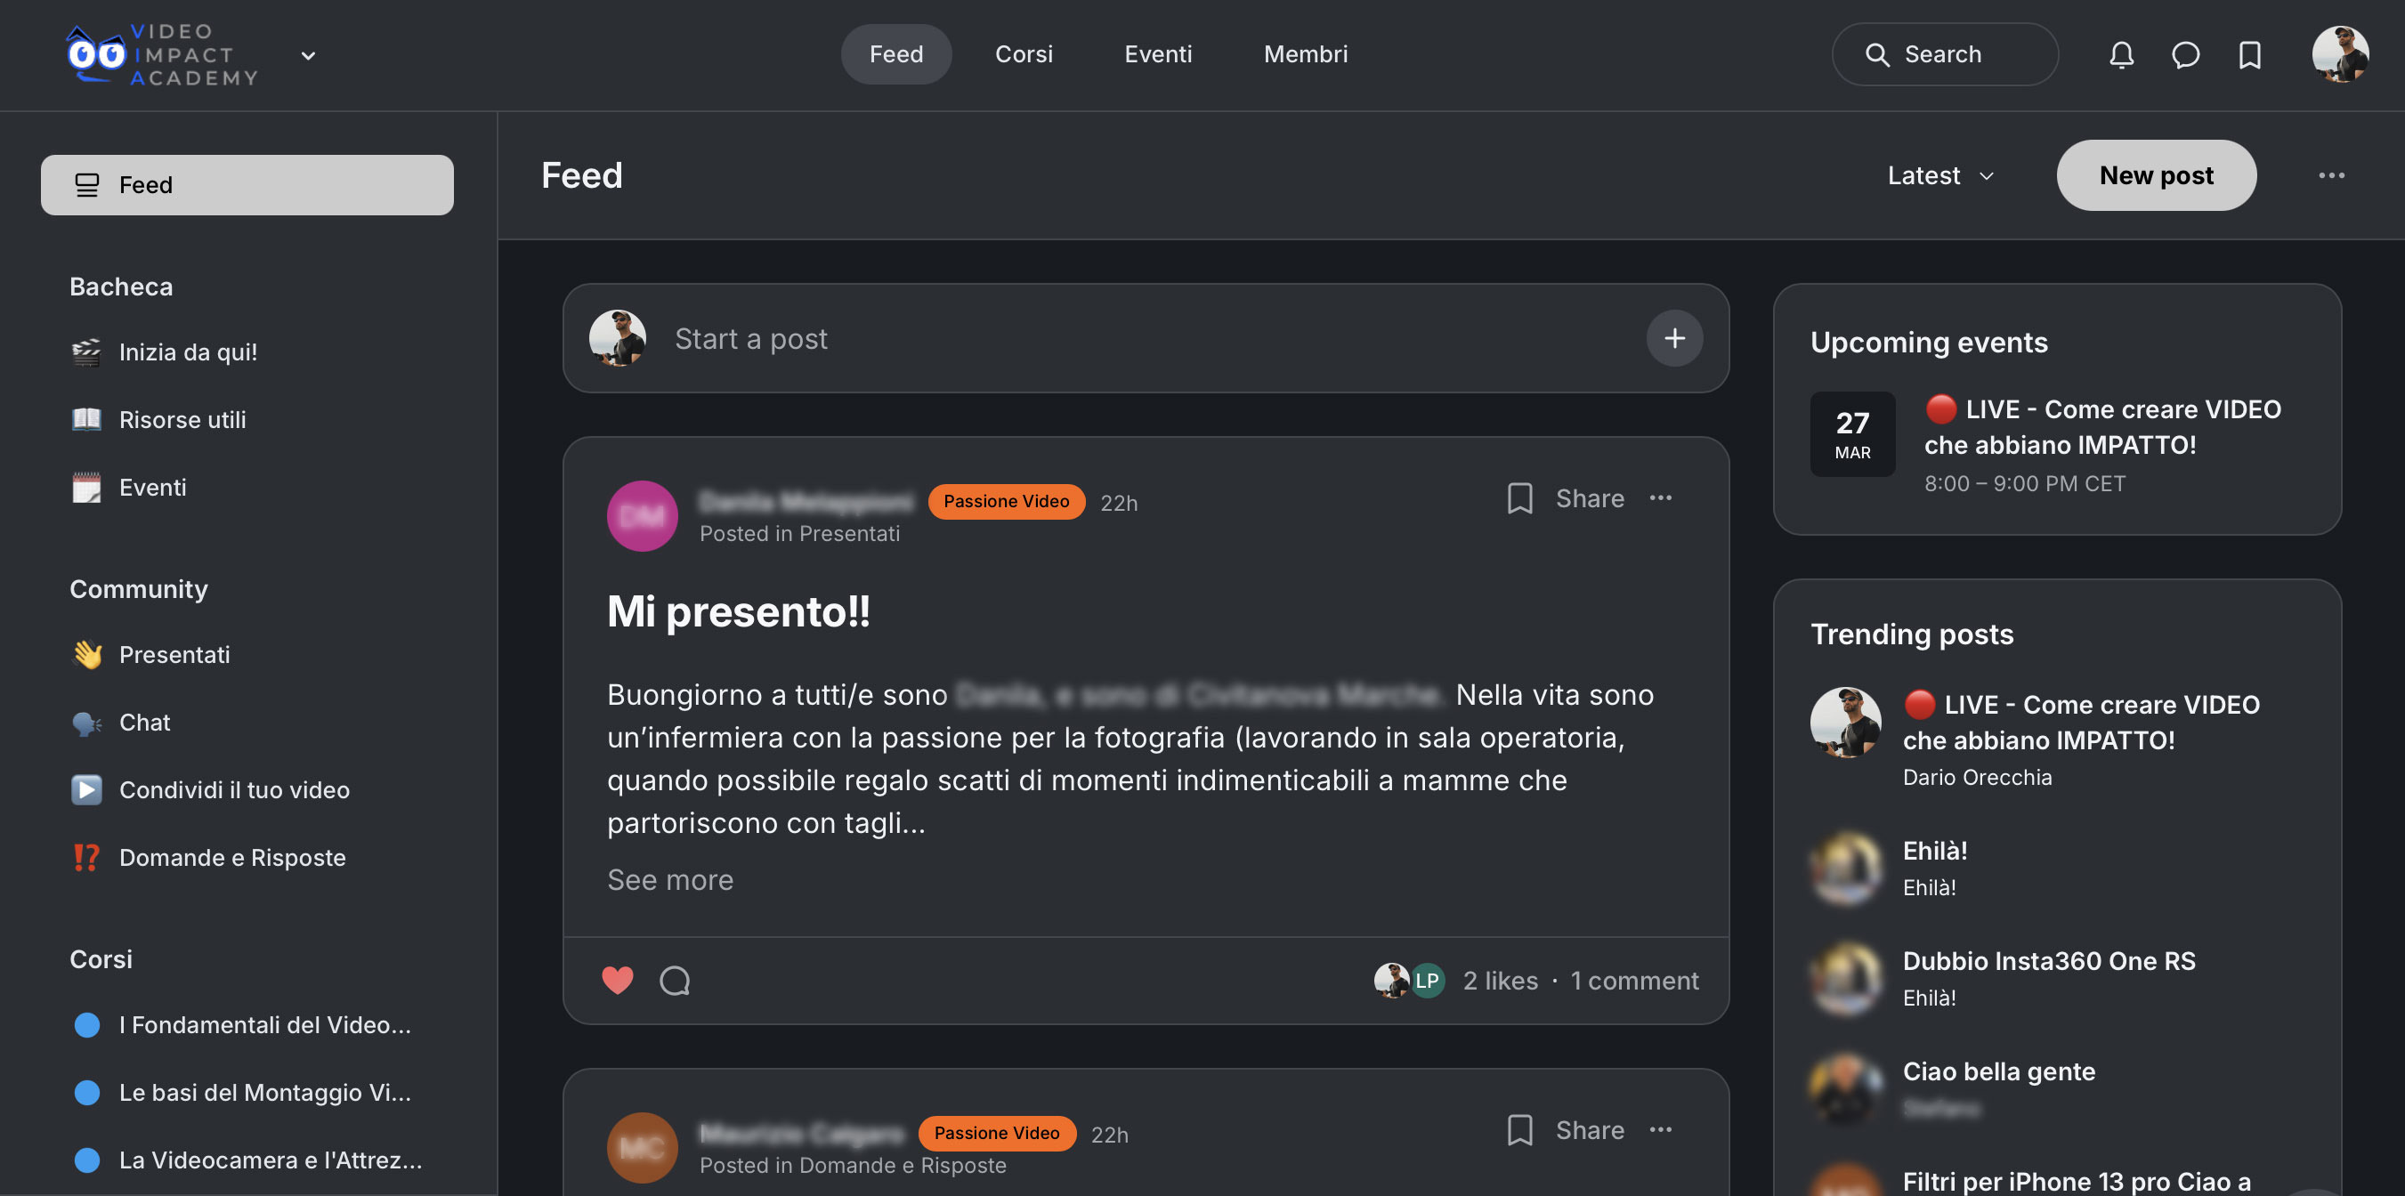Viewport: 2405px width, 1196px height.
Task: Expand post text with See more
Action: pos(669,879)
